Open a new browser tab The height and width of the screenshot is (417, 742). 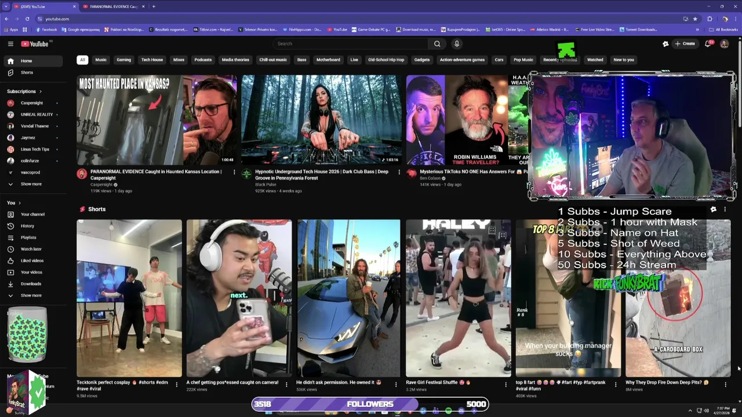coord(154,6)
